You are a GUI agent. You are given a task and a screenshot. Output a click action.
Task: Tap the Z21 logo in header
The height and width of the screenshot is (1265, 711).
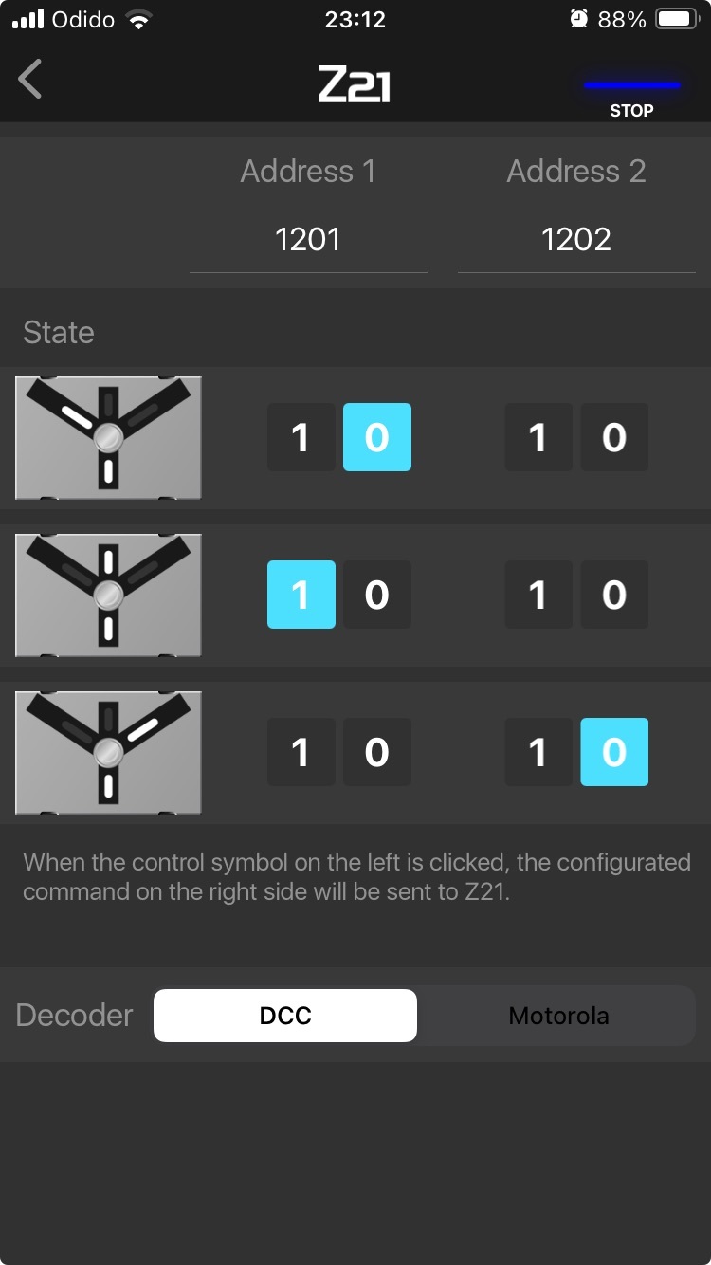355,86
